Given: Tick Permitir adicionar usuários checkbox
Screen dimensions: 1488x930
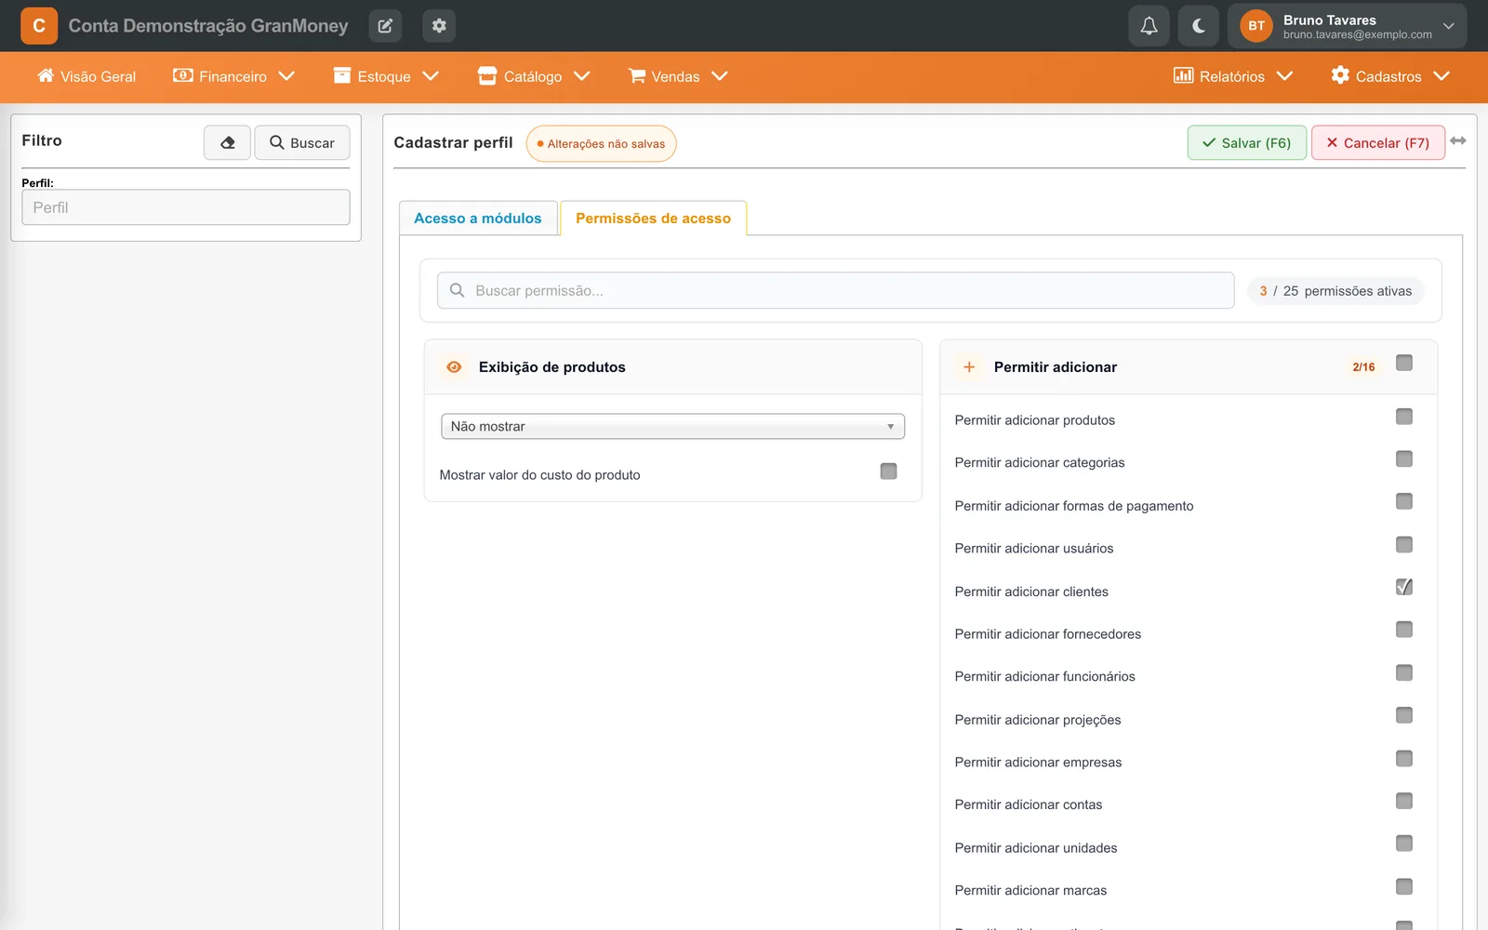Looking at the screenshot, I should tap(1404, 544).
